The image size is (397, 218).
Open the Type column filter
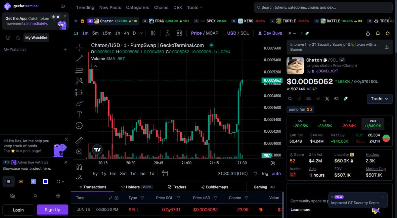click(142, 198)
